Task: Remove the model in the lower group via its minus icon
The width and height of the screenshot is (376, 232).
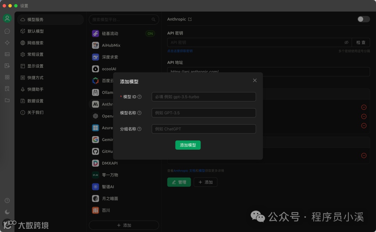Action: pyautogui.click(x=364, y=156)
